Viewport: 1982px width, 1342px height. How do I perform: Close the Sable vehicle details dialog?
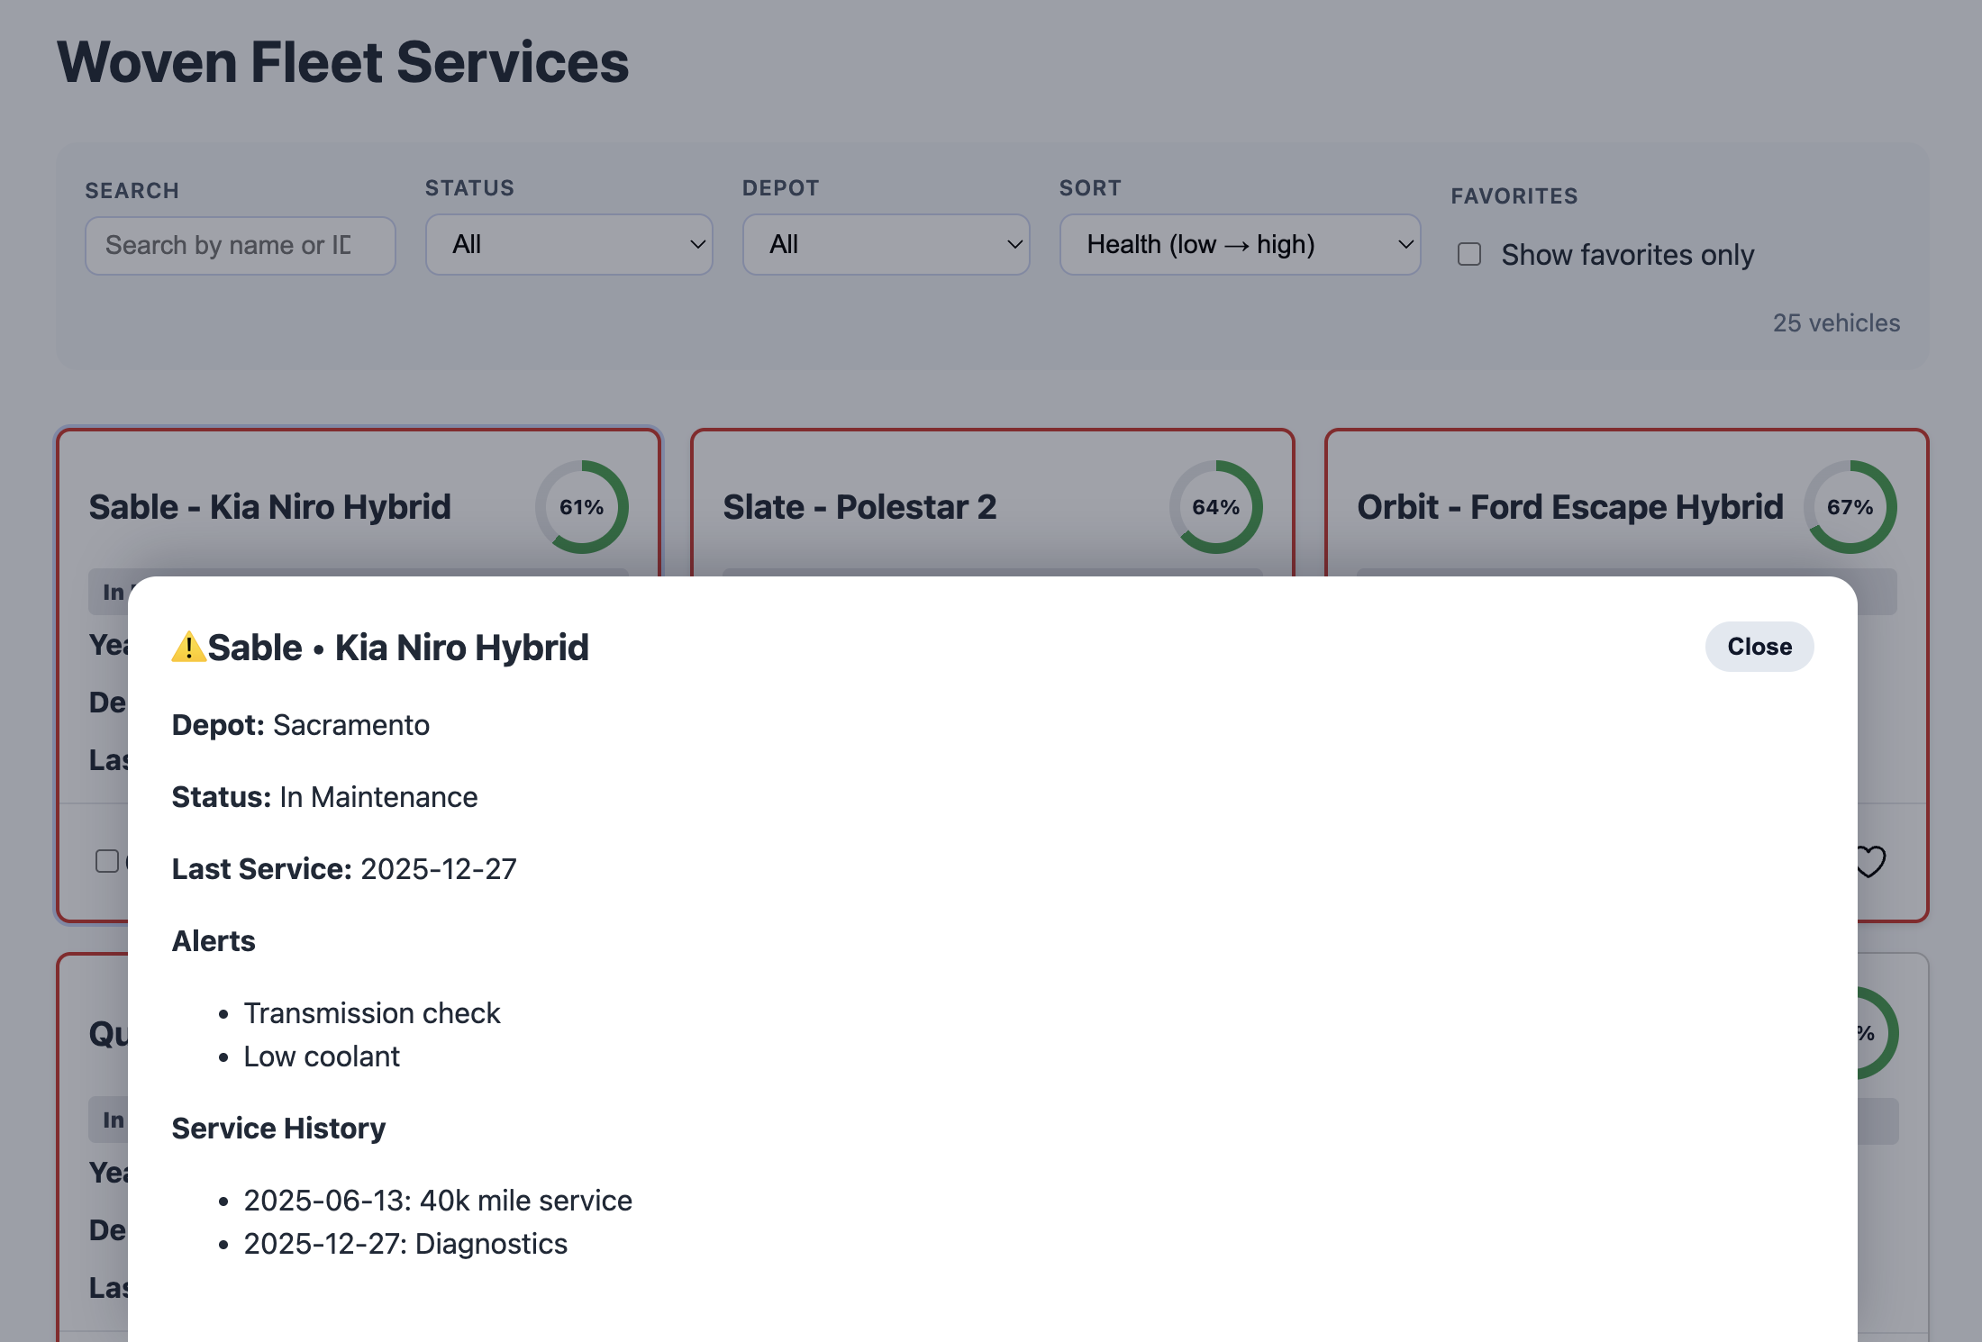click(x=1759, y=647)
